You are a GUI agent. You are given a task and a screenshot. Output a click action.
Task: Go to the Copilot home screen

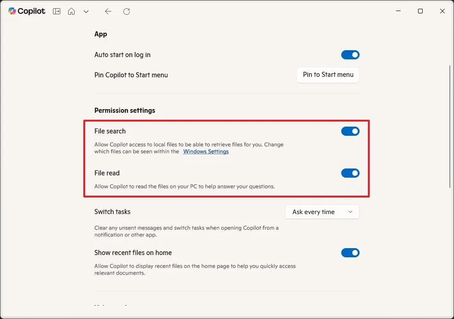[x=71, y=11]
